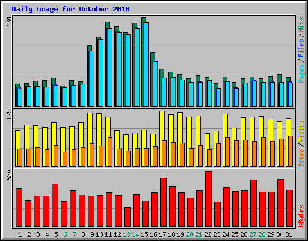The width and height of the screenshot is (308, 241).
Task: Select day 30 on the x-axis
Action: [280, 234]
